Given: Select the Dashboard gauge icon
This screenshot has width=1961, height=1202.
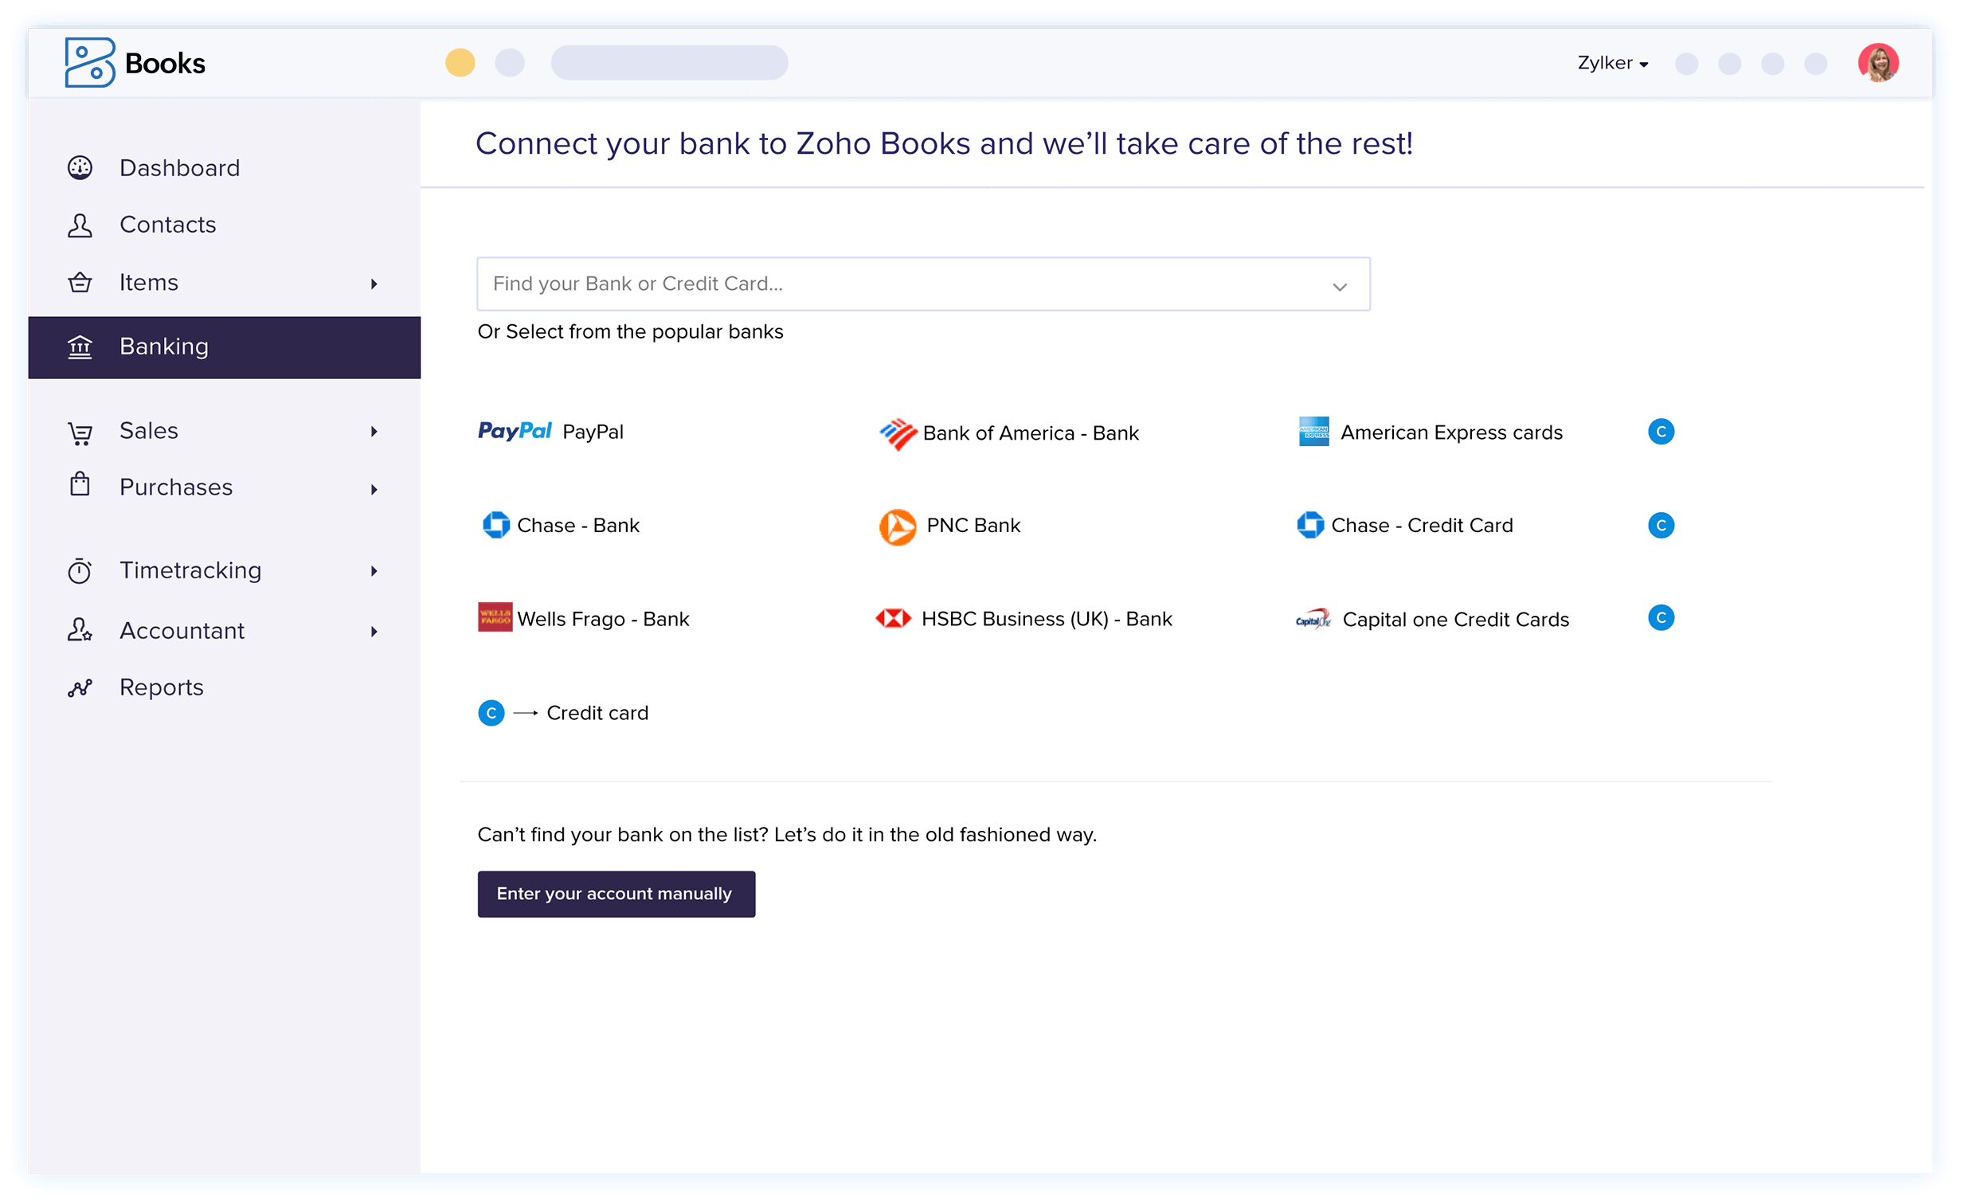Looking at the screenshot, I should tap(80, 168).
